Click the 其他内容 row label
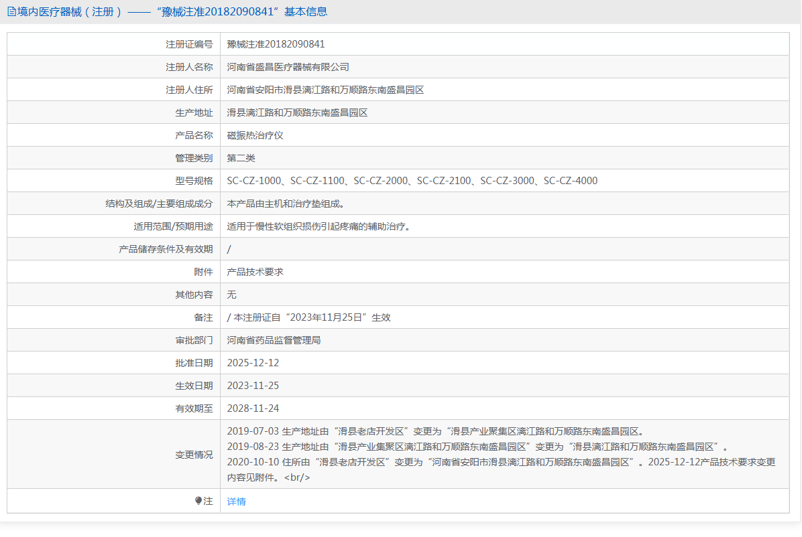Image resolution: width=802 pixels, height=537 pixels. pos(194,295)
